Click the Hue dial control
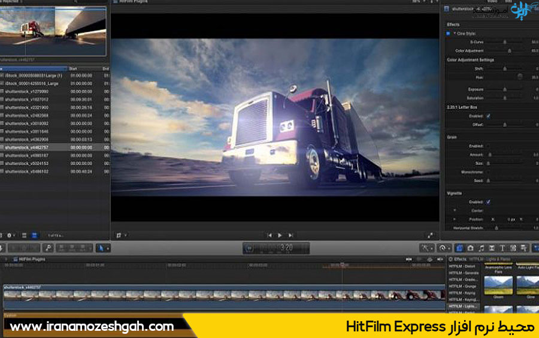Screen dimensions: 539x338 coord(520,77)
